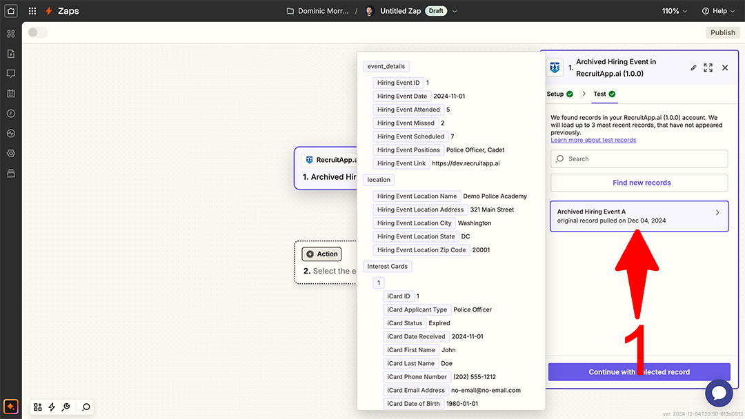Launch the AI copilot sparkle button
Screen dimensions: 745x419
[x=10, y=407]
